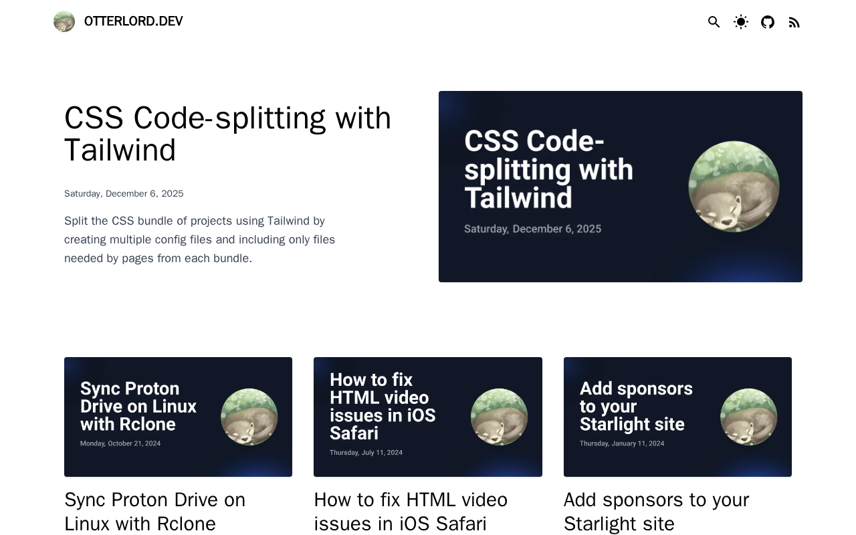The width and height of the screenshot is (856, 535).
Task: Open the GitHub profile icon
Action: [768, 22]
